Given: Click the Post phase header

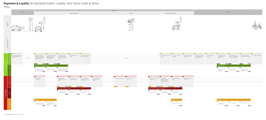Looking at the screenshot, I should pos(228,12).
